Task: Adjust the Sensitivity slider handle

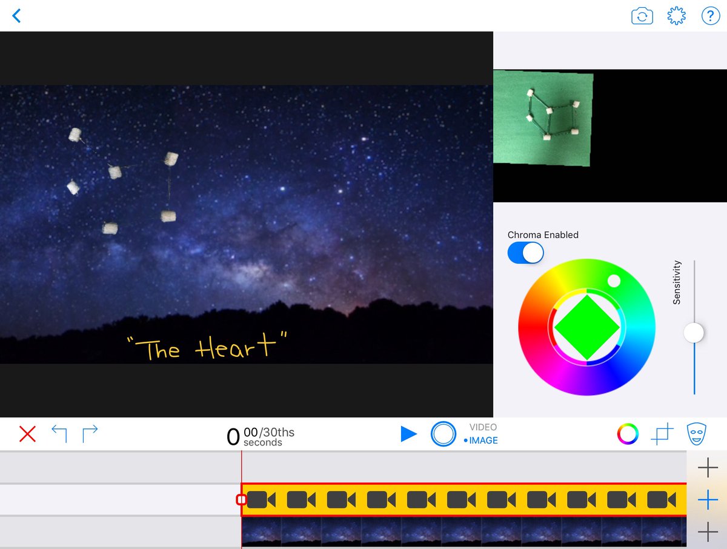Action: pos(694,333)
